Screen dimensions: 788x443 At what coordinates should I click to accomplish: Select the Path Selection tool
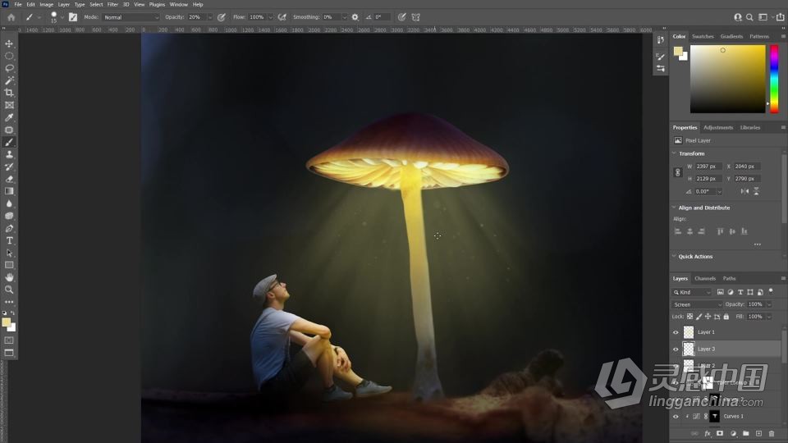9,253
